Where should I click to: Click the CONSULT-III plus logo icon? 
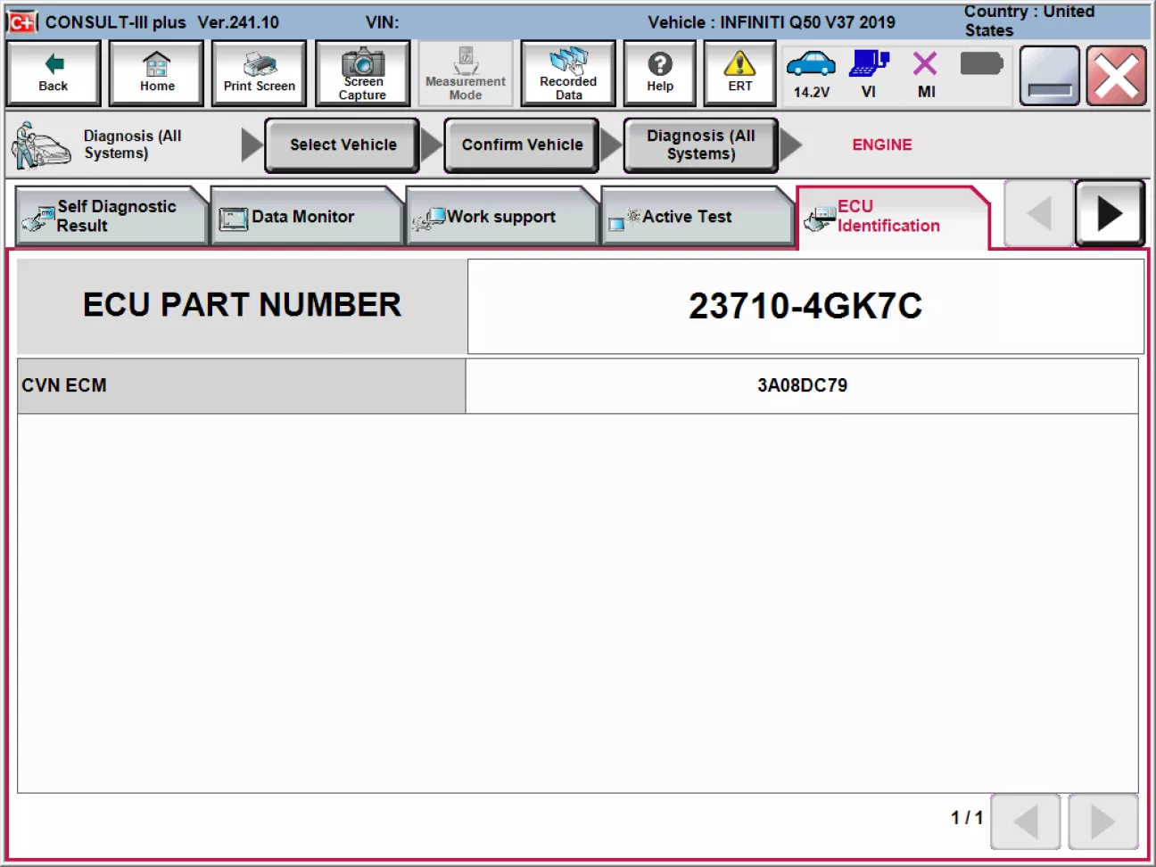click(22, 22)
